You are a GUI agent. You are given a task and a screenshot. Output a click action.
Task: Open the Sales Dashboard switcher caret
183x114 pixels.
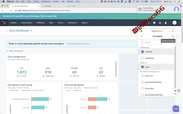pos(31,31)
